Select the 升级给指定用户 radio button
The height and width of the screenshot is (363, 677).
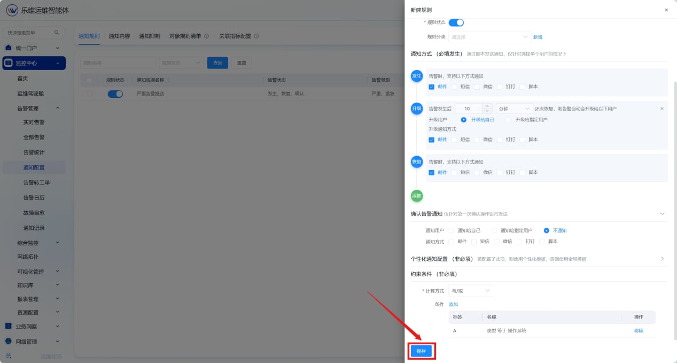pyautogui.click(x=508, y=120)
